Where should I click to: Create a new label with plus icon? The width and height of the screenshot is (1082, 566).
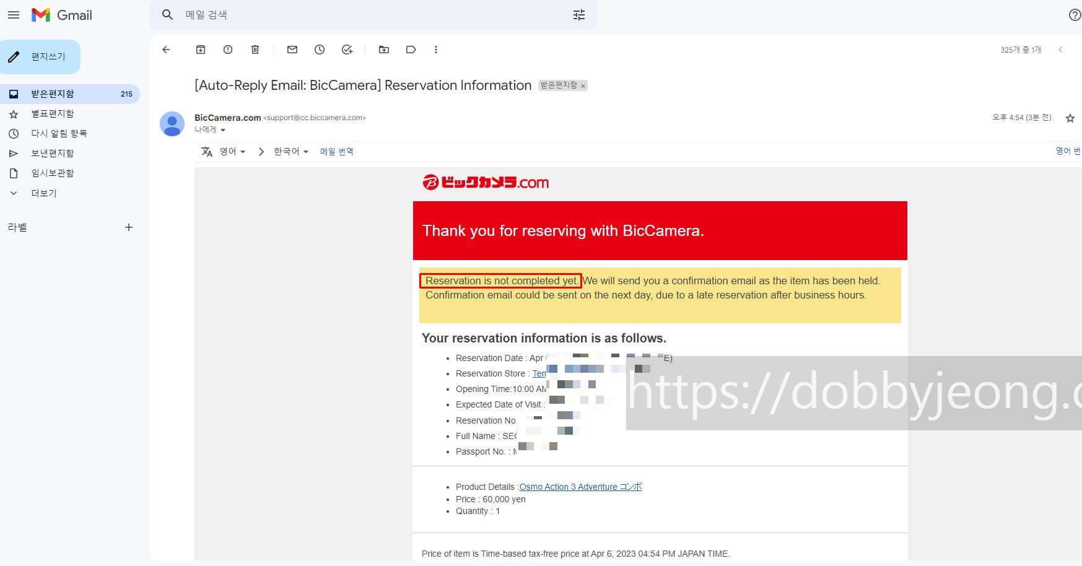click(129, 227)
